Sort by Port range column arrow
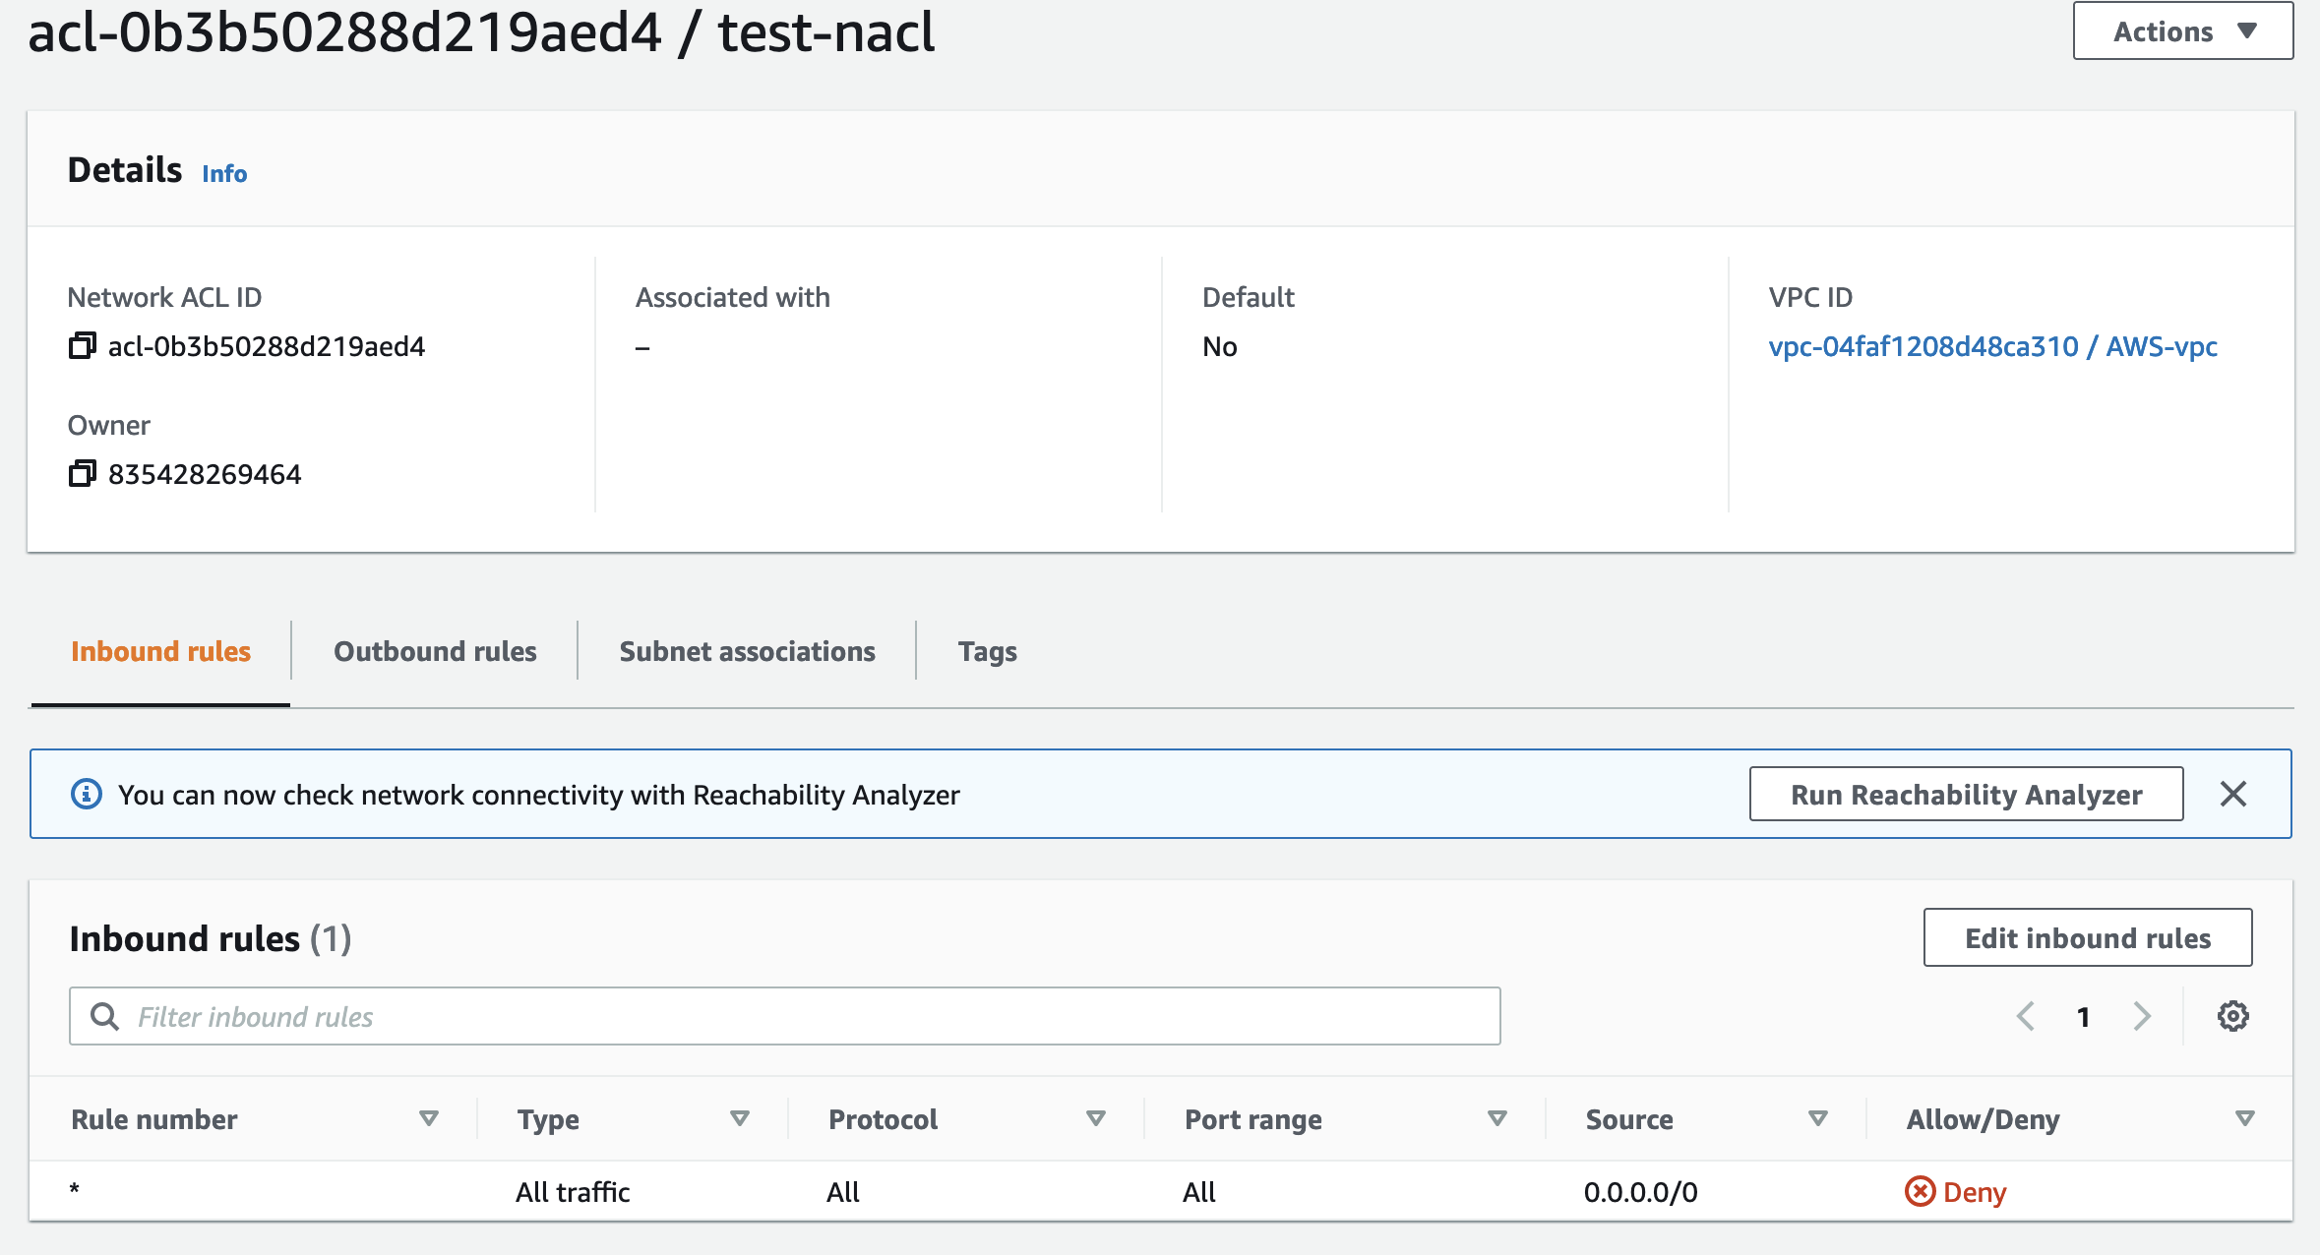This screenshot has height=1255, width=2320. 1496,1119
